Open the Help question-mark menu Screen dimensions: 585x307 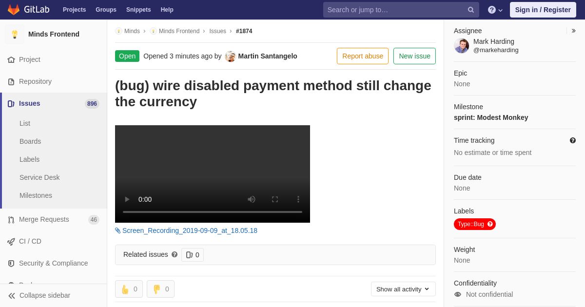tap(495, 10)
